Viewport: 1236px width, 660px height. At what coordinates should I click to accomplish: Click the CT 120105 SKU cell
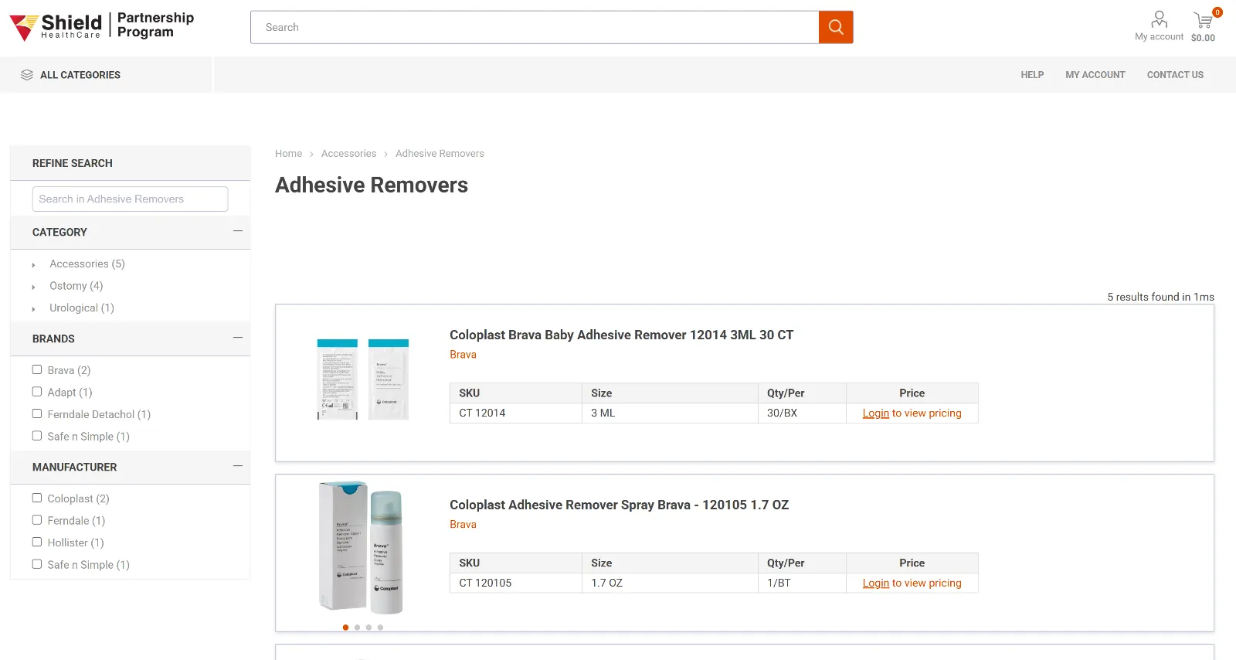(x=516, y=583)
